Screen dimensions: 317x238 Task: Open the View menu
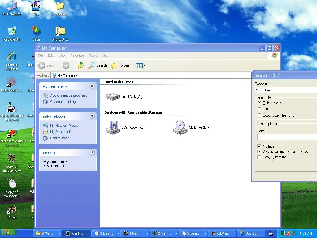pos(62,55)
